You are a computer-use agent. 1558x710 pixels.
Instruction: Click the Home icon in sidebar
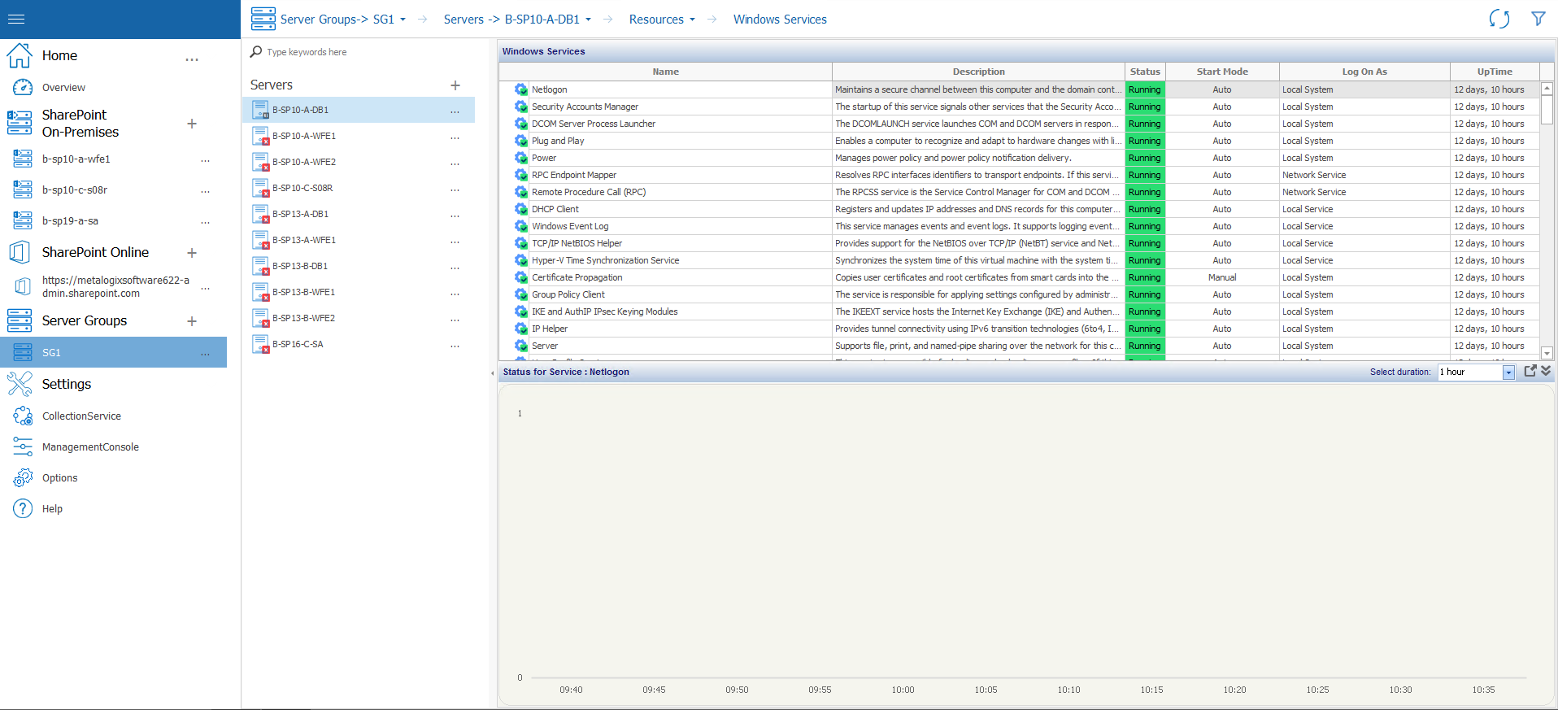[x=20, y=55]
